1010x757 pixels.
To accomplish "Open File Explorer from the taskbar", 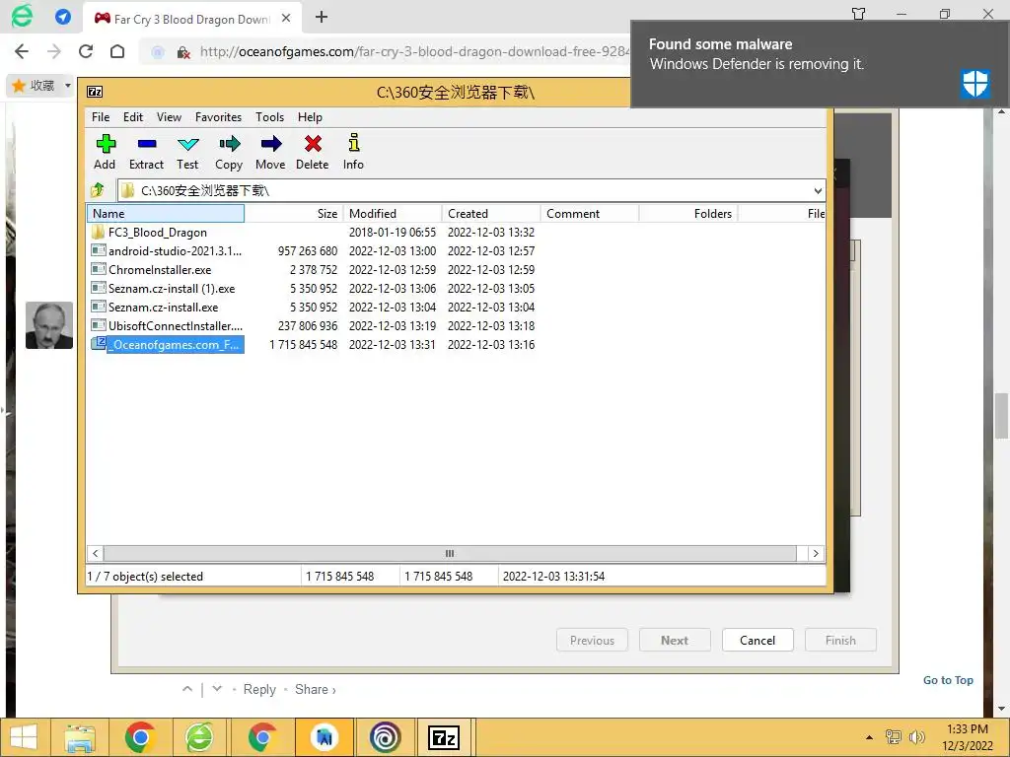I will click(x=80, y=737).
